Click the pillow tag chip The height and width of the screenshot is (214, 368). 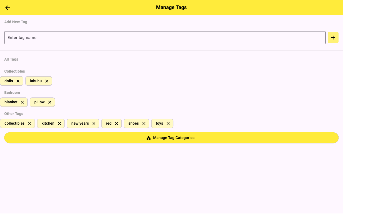point(39,102)
